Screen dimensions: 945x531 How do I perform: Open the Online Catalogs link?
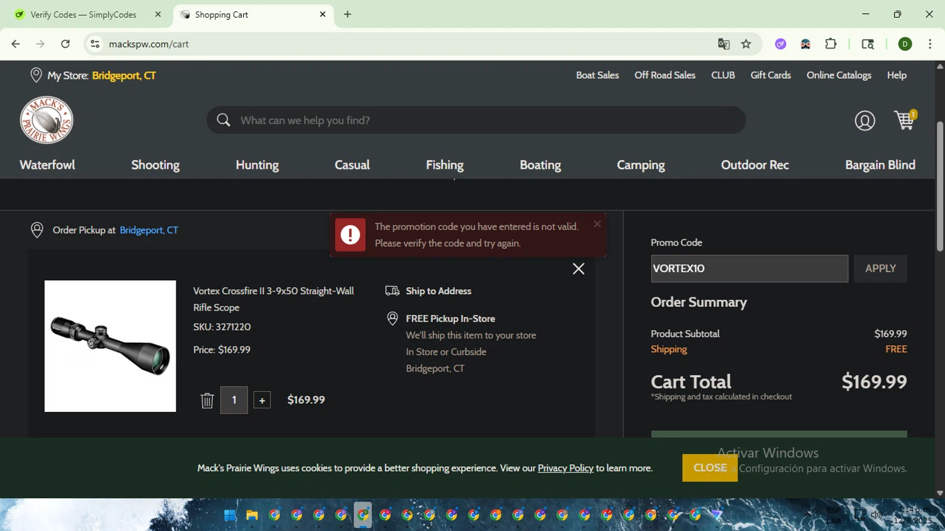click(839, 75)
